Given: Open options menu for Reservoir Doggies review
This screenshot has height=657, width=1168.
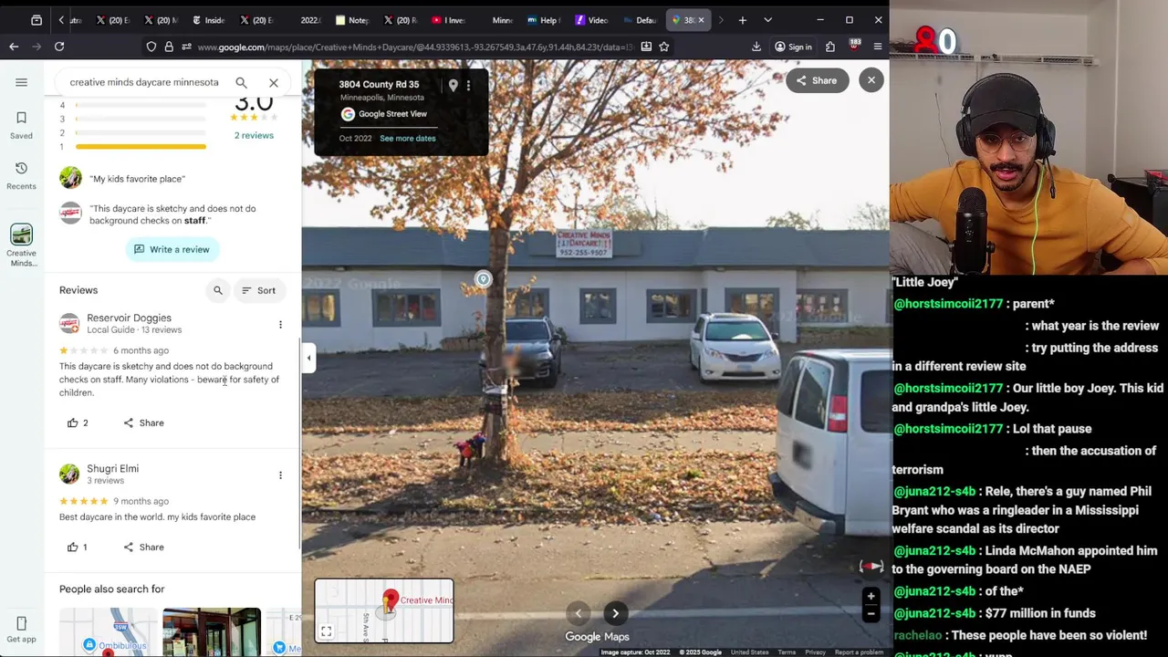Looking at the screenshot, I should pos(280,325).
